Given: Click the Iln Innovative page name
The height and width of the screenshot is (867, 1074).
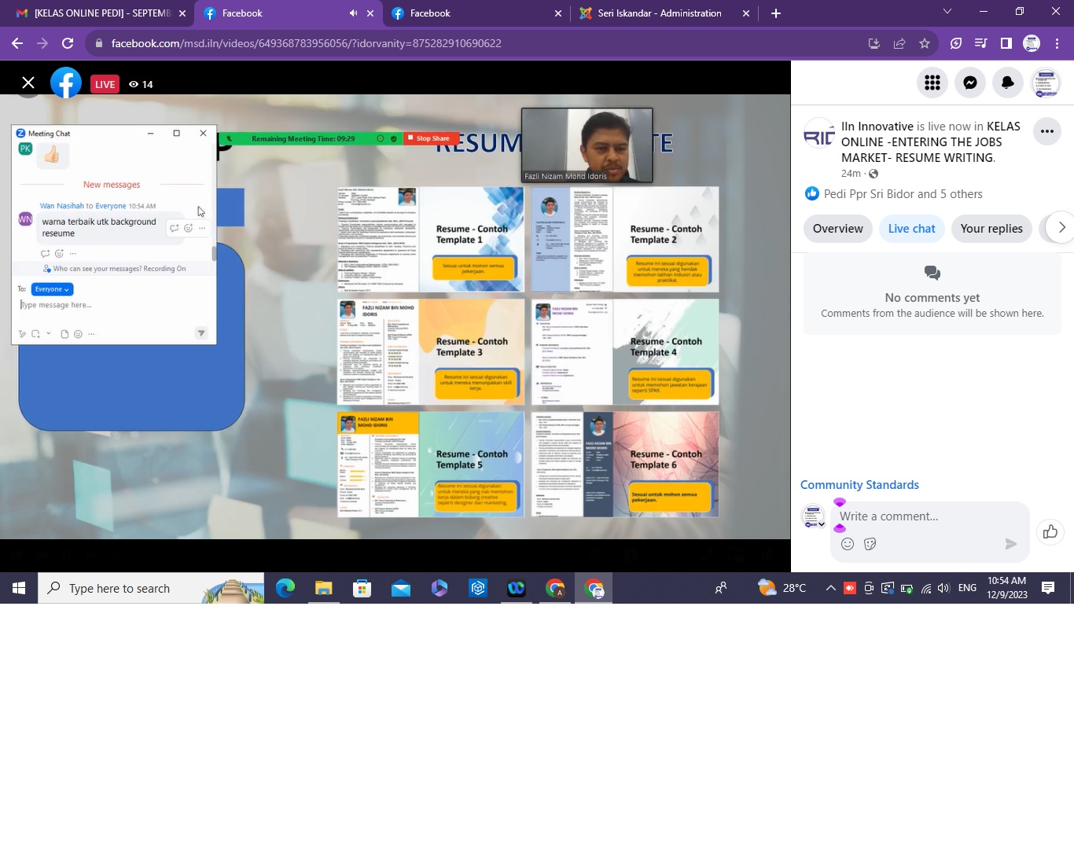Looking at the screenshot, I should click(x=877, y=127).
